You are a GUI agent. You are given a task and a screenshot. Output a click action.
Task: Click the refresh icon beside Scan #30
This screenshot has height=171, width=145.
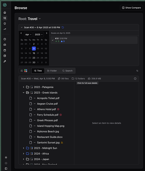click(x=63, y=27)
